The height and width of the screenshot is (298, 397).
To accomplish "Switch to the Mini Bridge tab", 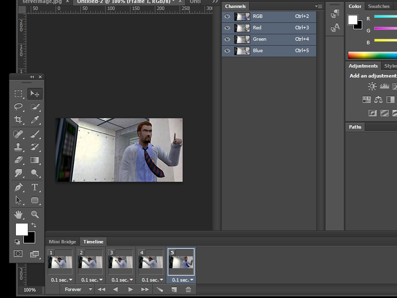I will click(x=63, y=242).
